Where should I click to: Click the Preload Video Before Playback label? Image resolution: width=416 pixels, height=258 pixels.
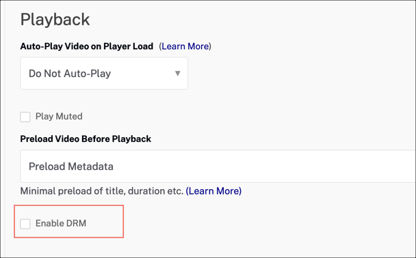point(86,139)
